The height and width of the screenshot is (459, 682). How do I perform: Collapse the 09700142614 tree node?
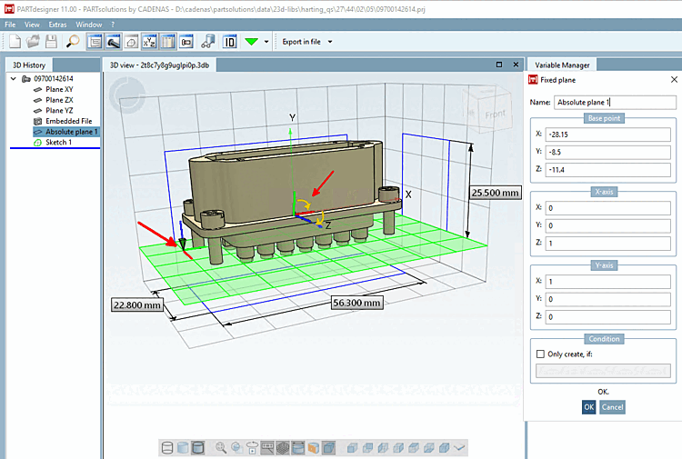[12, 79]
